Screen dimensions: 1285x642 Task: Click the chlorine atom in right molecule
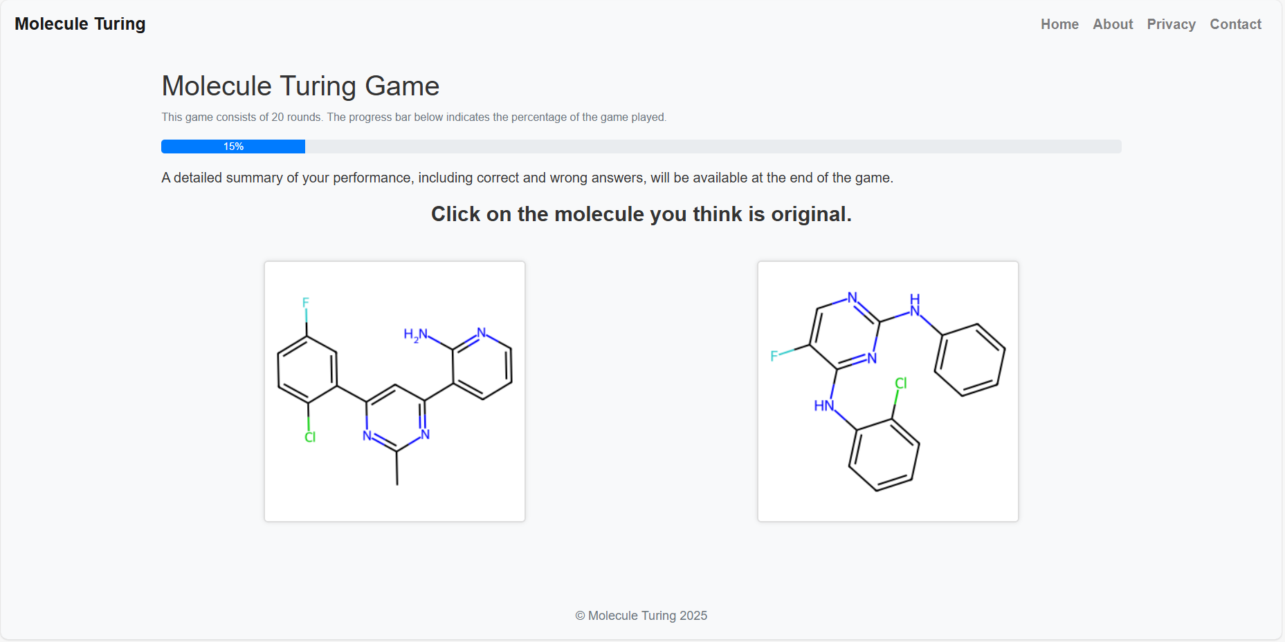(900, 384)
